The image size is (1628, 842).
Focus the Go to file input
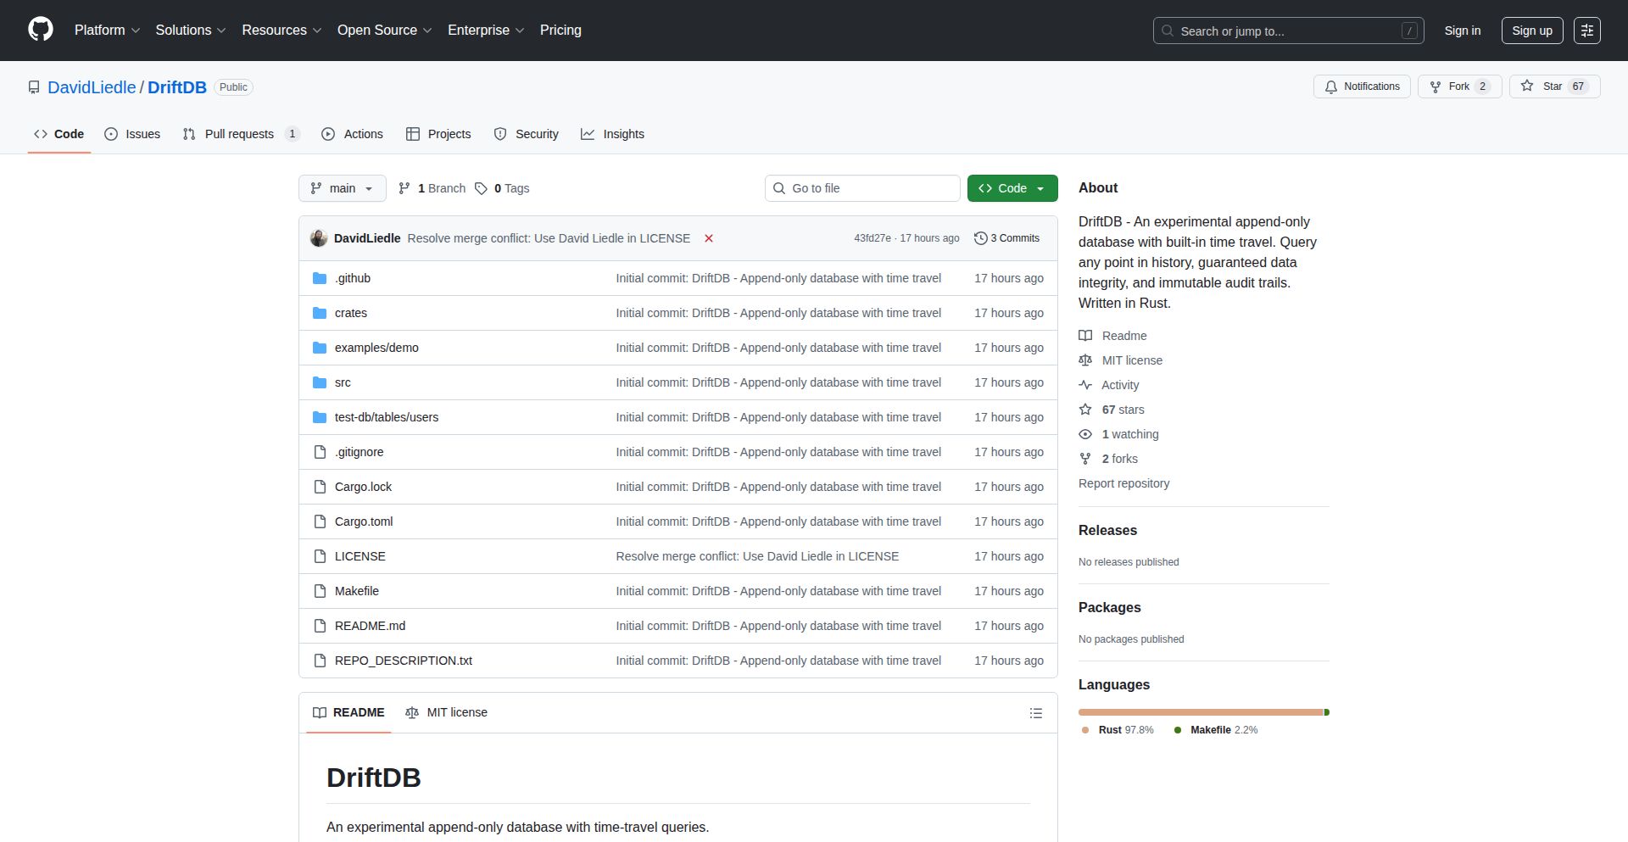coord(862,188)
